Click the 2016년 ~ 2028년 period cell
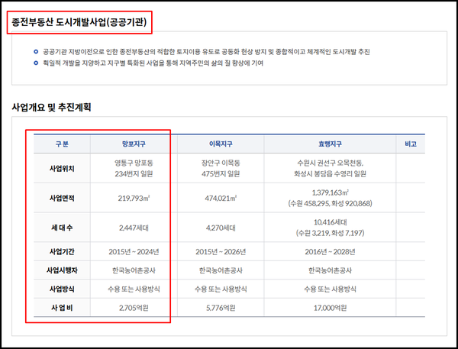 pyautogui.click(x=330, y=252)
